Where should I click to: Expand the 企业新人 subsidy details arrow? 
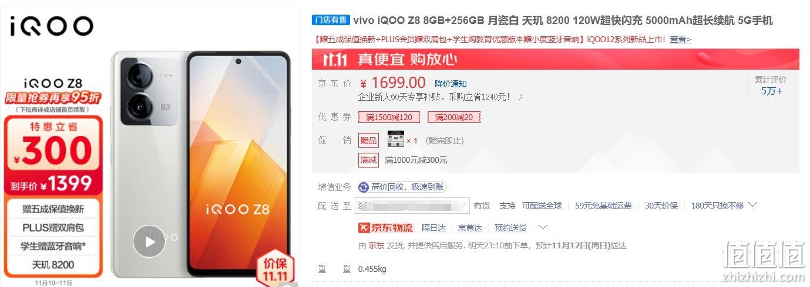click(520, 97)
